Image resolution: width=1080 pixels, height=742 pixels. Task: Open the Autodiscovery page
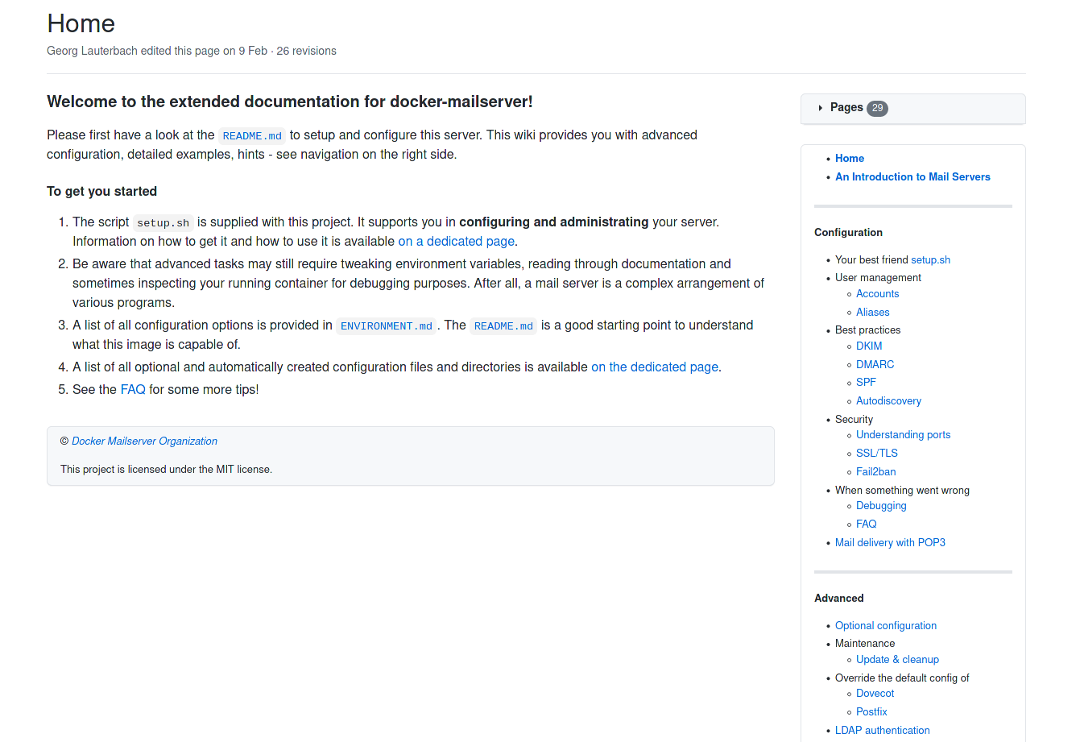point(888,400)
